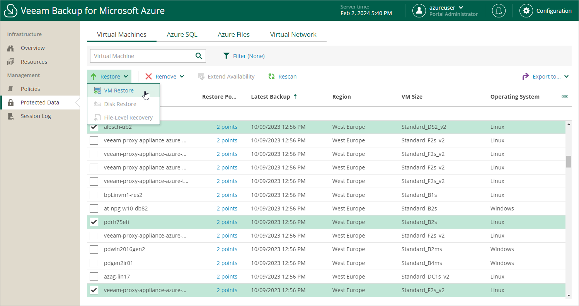The height and width of the screenshot is (306, 579).
Task: Open the Resources page
Action: [x=34, y=62]
